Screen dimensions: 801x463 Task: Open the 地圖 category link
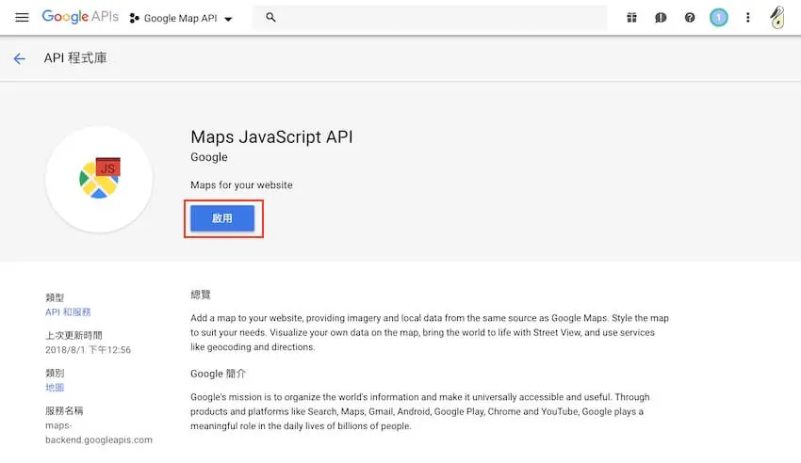pos(55,388)
